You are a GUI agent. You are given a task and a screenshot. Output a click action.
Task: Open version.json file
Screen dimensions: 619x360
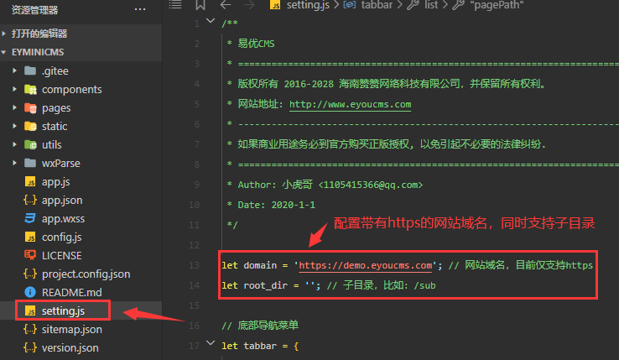coord(70,347)
